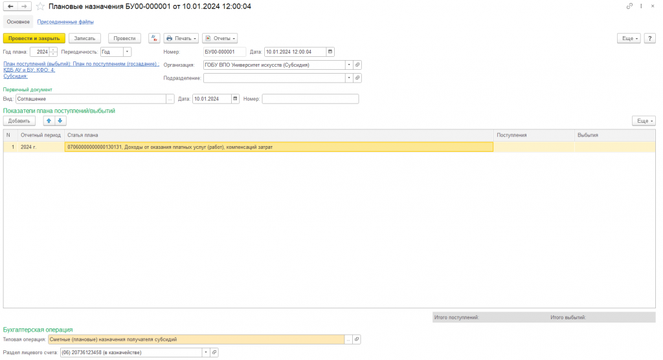The width and height of the screenshot is (663, 360).
Task: Open Организация record with open-form icon
Action: (357, 65)
